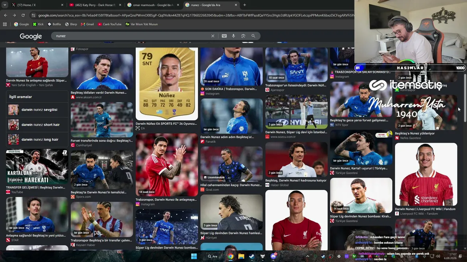Open the tab search dropdown
Screen dimensions: 467x262
(5, 5)
